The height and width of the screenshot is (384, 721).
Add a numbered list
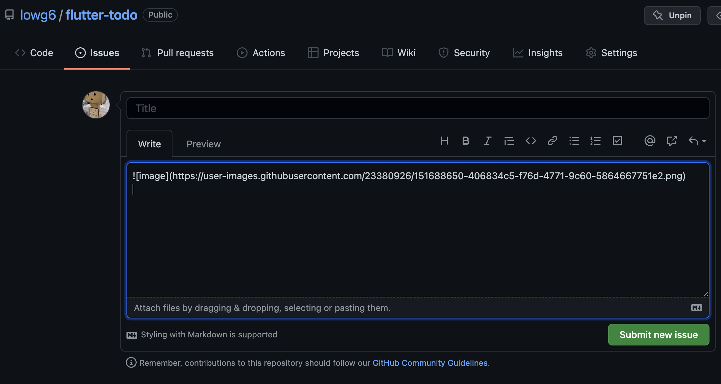596,141
